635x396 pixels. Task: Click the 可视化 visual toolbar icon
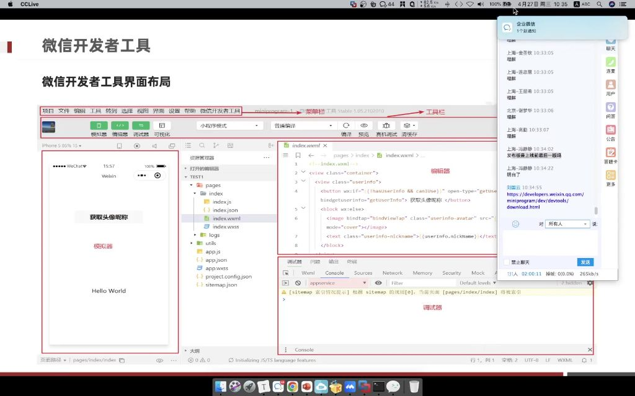tap(162, 126)
